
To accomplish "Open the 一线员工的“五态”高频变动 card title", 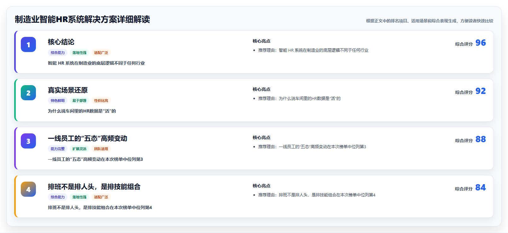I will [x=88, y=138].
